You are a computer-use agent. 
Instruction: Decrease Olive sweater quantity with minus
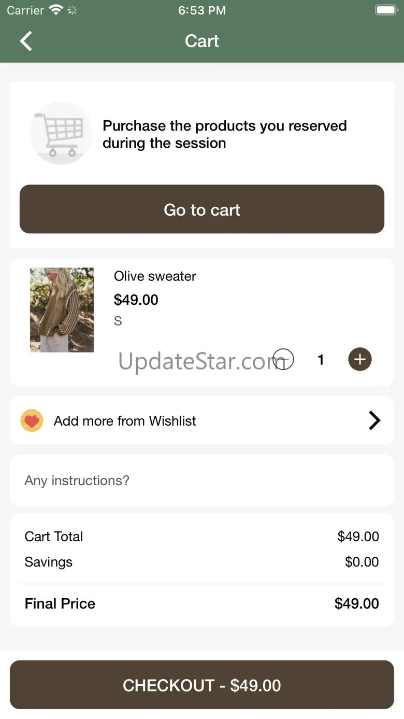[x=283, y=359]
